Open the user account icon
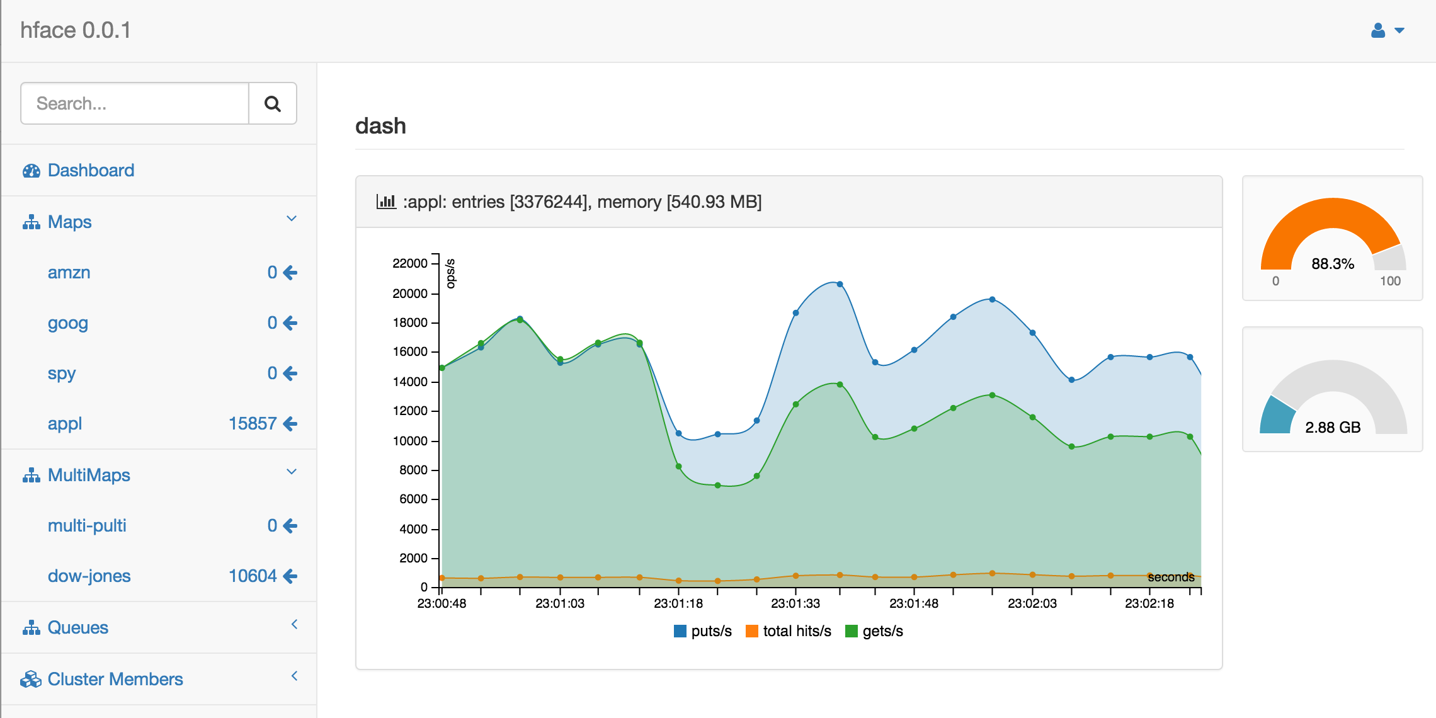This screenshot has height=718, width=1436. click(x=1378, y=30)
